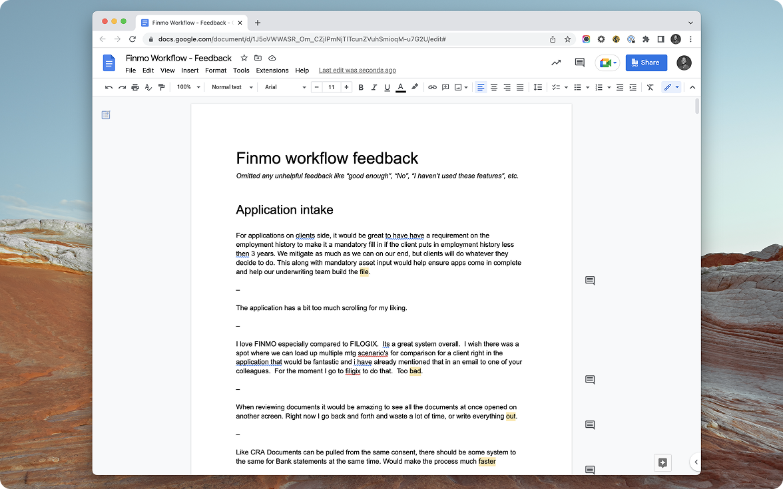Show document outline icon
The image size is (783, 489).
pyautogui.click(x=106, y=115)
